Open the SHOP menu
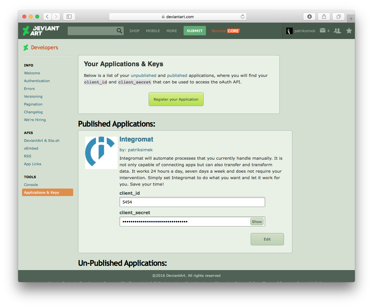This screenshot has height=308, width=373. coord(134,31)
